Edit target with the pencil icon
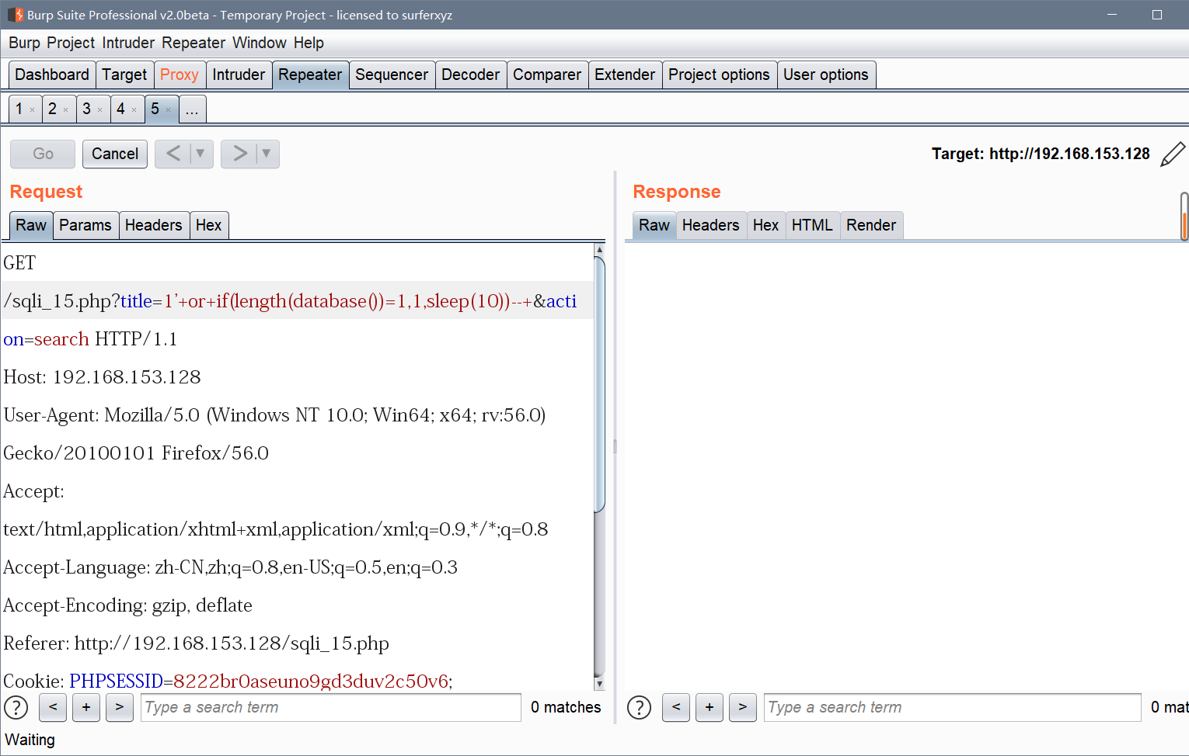 tap(1173, 154)
